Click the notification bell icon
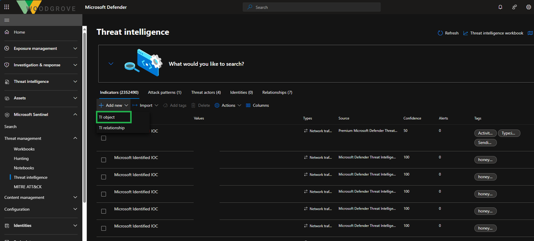 click(500, 7)
